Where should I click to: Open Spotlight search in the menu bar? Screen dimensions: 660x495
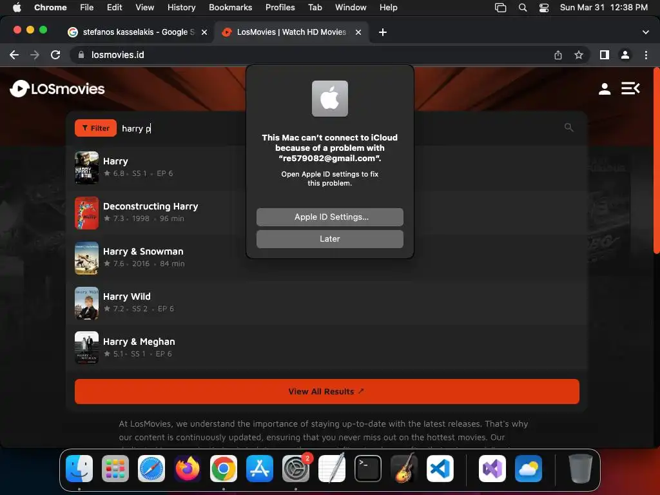pos(522,8)
